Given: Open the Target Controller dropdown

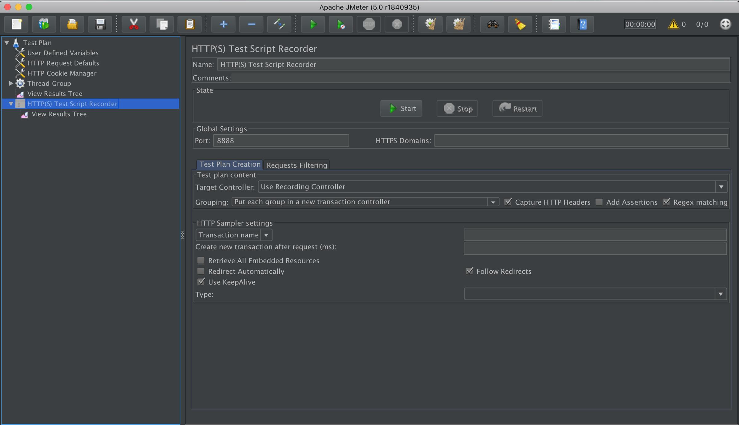Looking at the screenshot, I should [721, 187].
